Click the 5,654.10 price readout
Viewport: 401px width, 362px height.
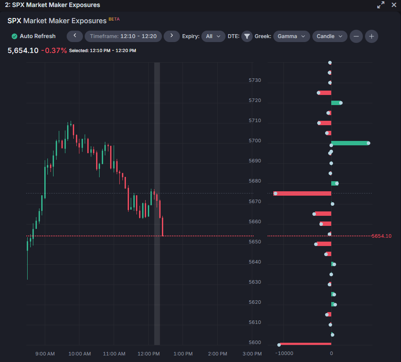tap(23, 50)
